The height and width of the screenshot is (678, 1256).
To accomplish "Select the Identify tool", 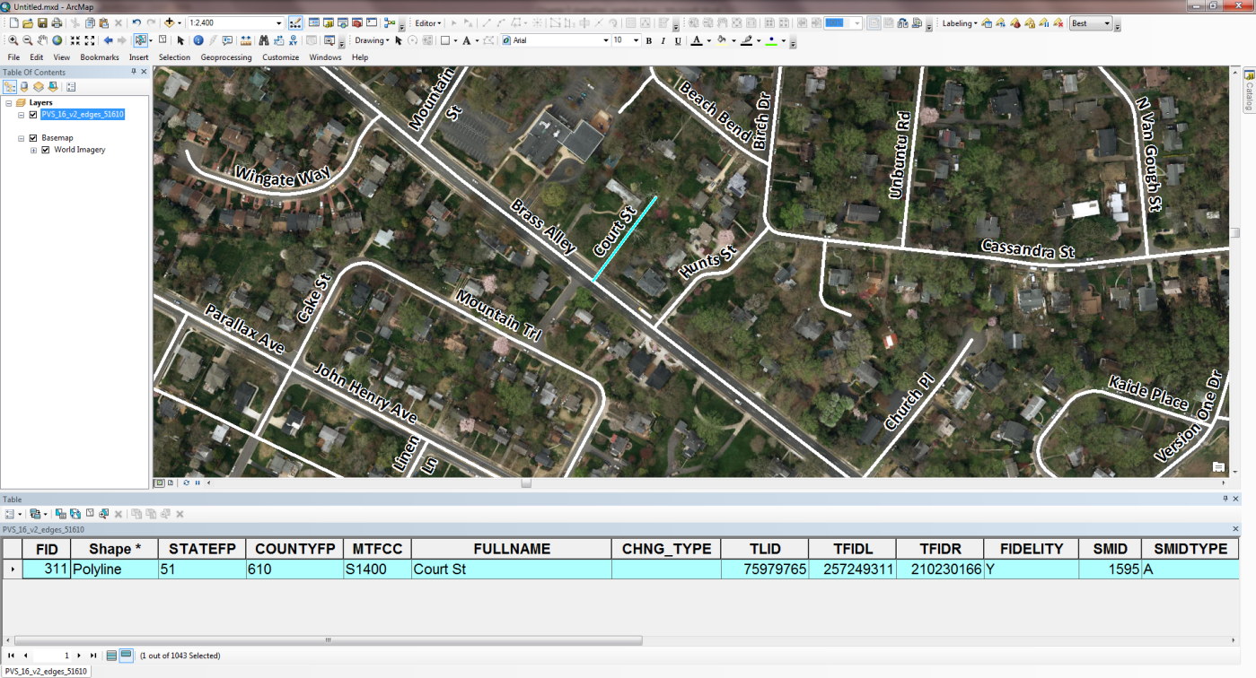I will pyautogui.click(x=198, y=40).
